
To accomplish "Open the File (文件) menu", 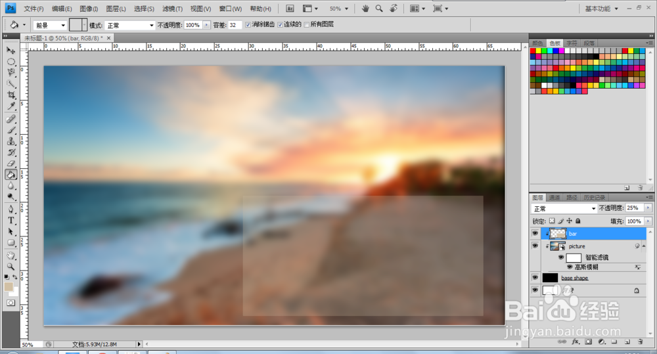I will click(34, 9).
